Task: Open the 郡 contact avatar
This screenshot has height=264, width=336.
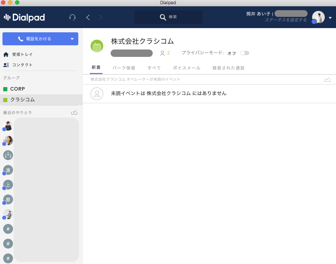Action: tap(8, 199)
